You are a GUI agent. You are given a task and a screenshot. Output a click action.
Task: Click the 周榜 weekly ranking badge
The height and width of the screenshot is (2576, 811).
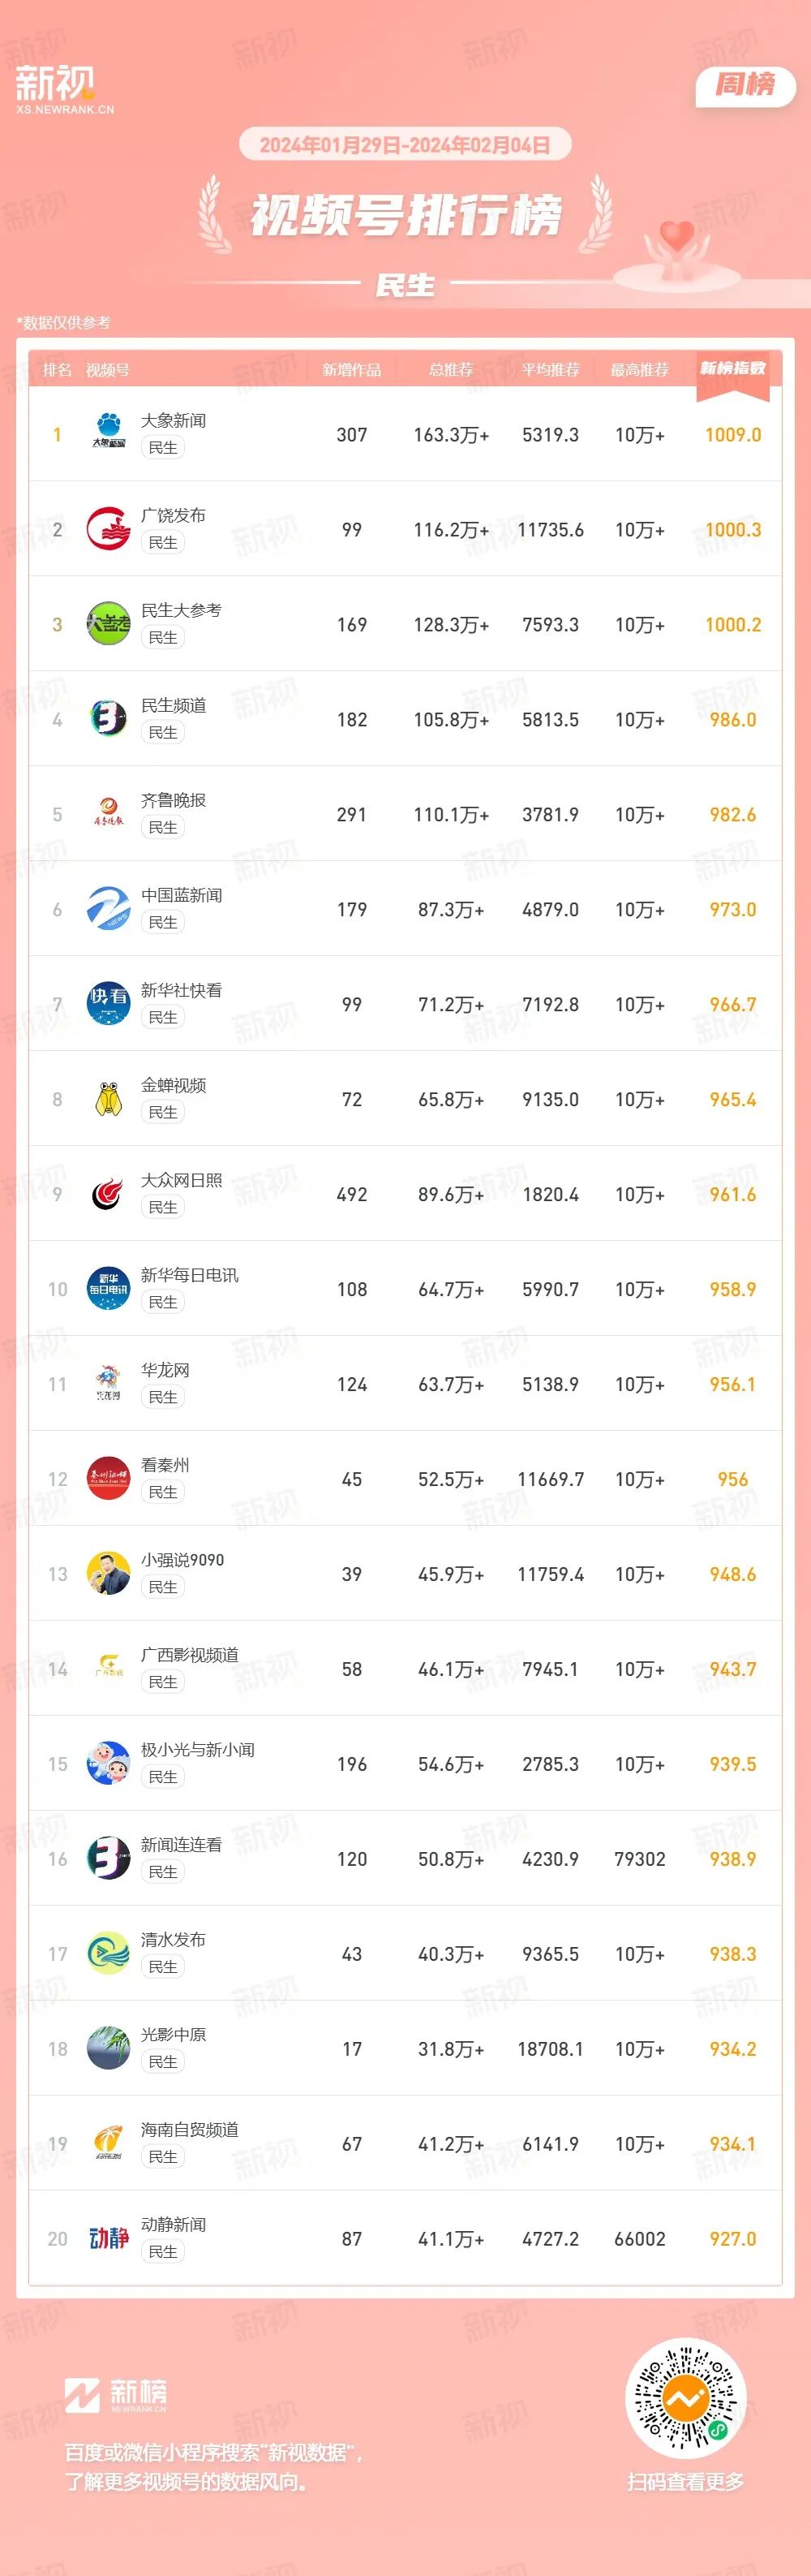pyautogui.click(x=745, y=85)
